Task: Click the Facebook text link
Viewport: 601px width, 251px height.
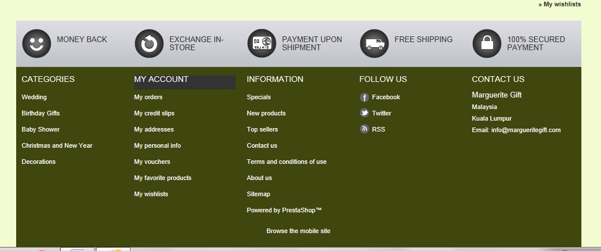Action: point(386,97)
